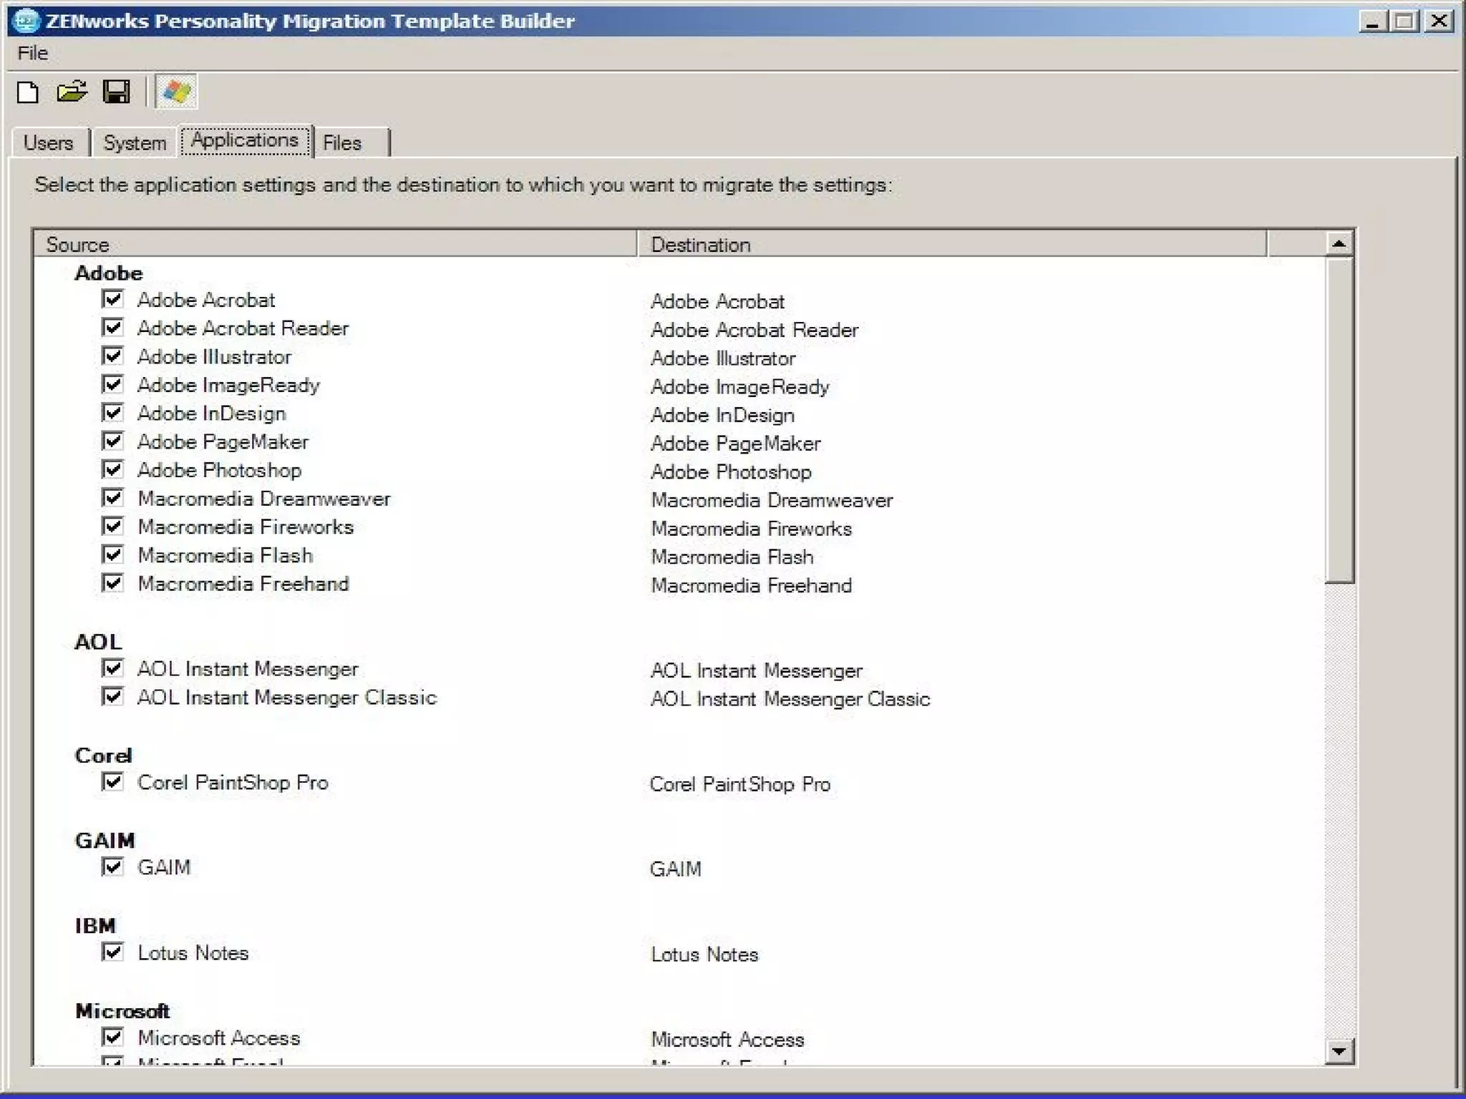Click the Windows logo toolbar icon
Image resolution: width=1466 pixels, height=1099 pixels.
coord(176,92)
